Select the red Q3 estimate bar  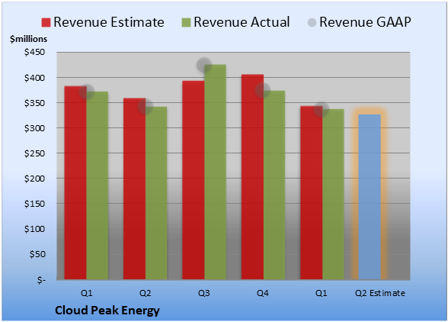pos(194,180)
